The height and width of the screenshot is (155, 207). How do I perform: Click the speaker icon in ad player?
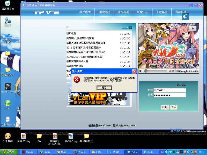(178, 71)
